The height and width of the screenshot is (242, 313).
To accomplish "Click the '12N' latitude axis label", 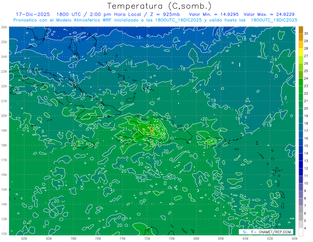I will click(4, 234).
